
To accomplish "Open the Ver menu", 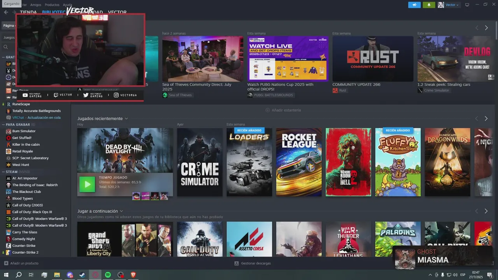I will click(25, 5).
